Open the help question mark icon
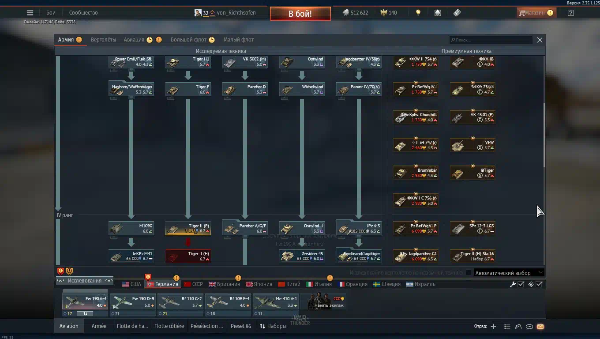600x339 pixels. coord(571,13)
